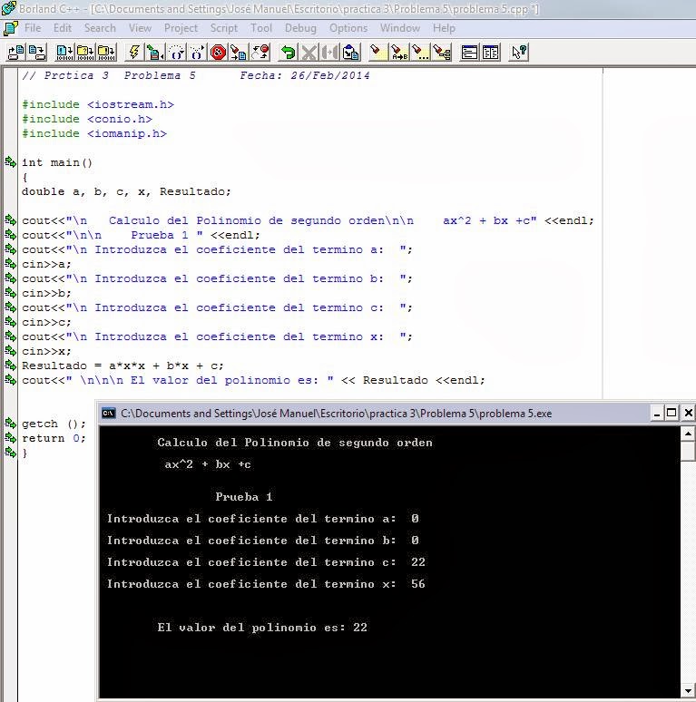This screenshot has height=702, width=696.
Task: Click the Build all icon with exclamation folder
Action: tap(106, 53)
